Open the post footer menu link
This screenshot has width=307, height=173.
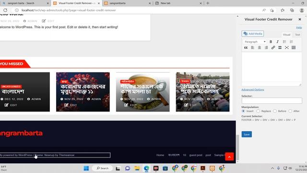(x=208, y=155)
